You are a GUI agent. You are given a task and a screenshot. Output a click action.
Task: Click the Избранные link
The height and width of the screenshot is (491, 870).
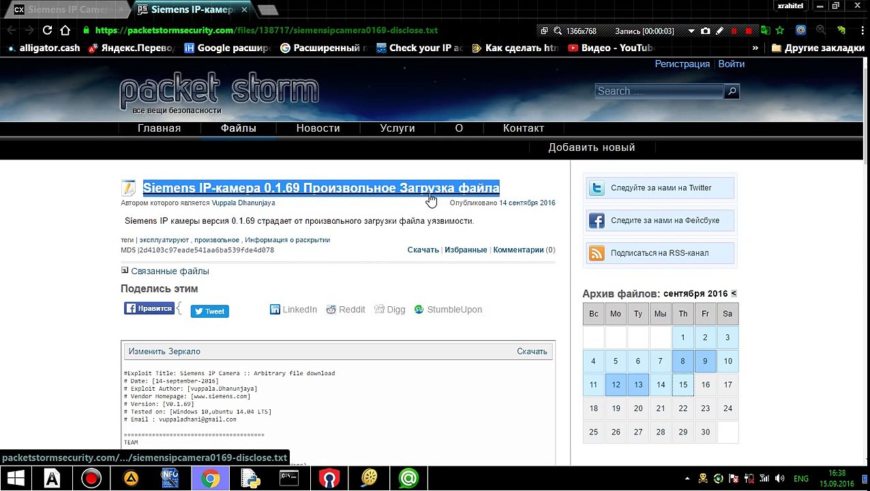point(466,250)
